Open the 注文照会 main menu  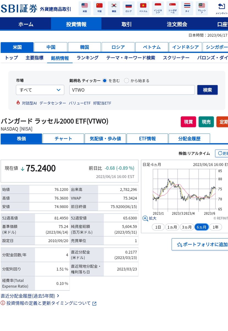pos(177,24)
